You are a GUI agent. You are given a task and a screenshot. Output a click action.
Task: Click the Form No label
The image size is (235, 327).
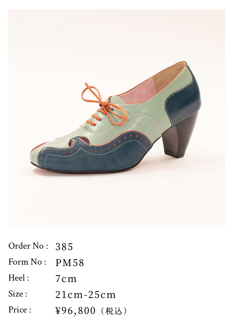tap(27, 262)
